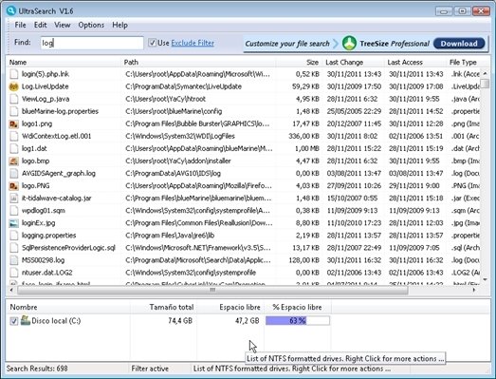Viewport: 496px width, 379px height.
Task: Click the UltraSearch app icon in title bar
Action: (x=11, y=10)
